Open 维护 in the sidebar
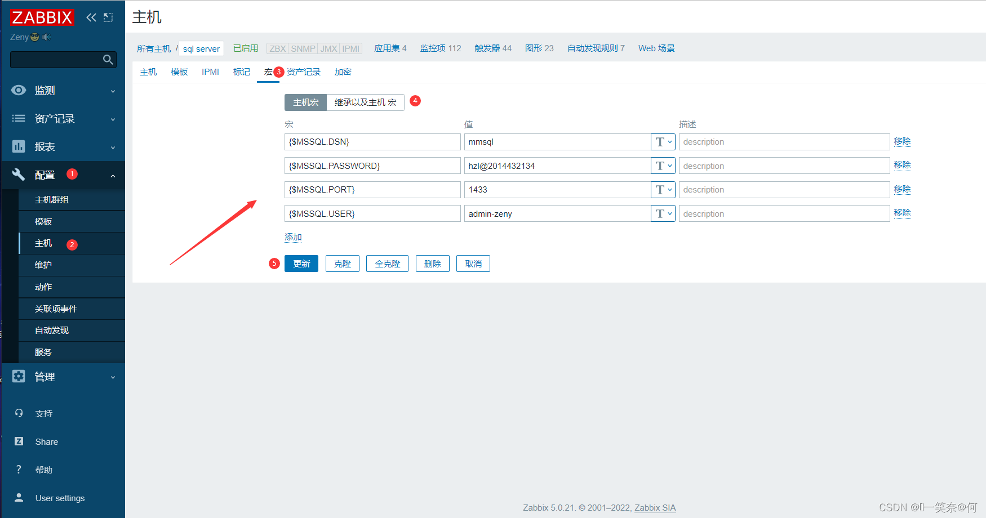 pos(72,265)
